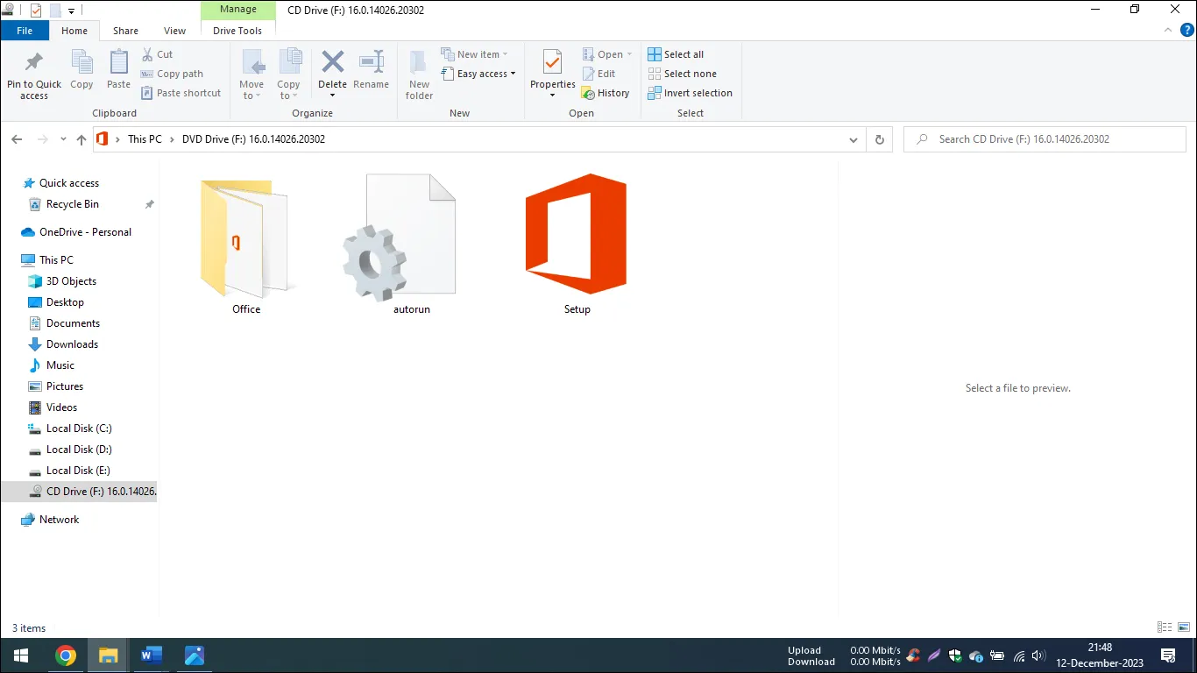This screenshot has width=1197, height=673.
Task: Click the Rename icon in Organize group
Action: click(x=371, y=63)
